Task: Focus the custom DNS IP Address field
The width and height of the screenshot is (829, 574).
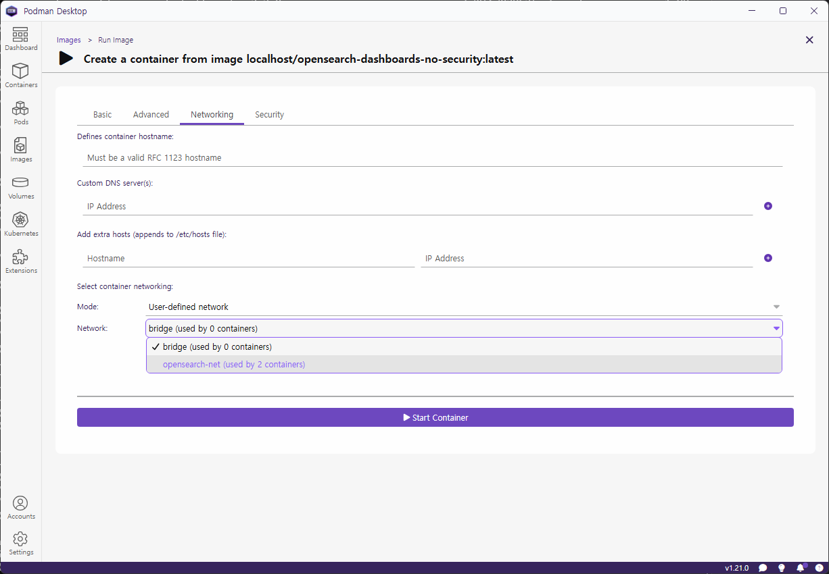Action: 417,206
